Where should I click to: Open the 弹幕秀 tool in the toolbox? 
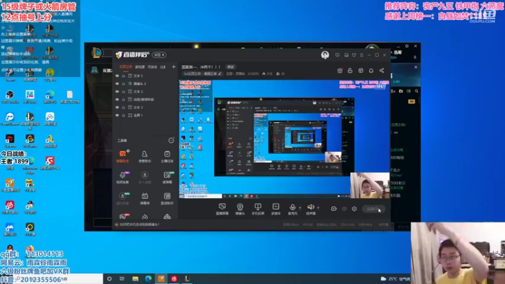tap(145, 199)
